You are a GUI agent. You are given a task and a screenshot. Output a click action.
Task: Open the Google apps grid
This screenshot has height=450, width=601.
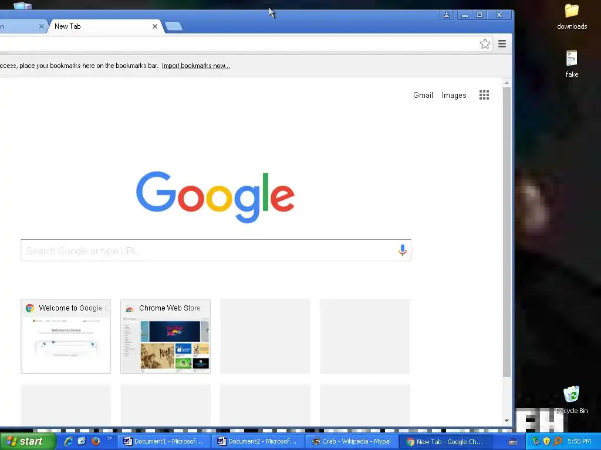tap(484, 95)
